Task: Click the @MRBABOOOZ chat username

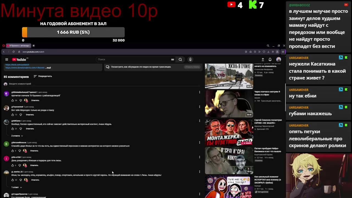Action: coord(299,5)
